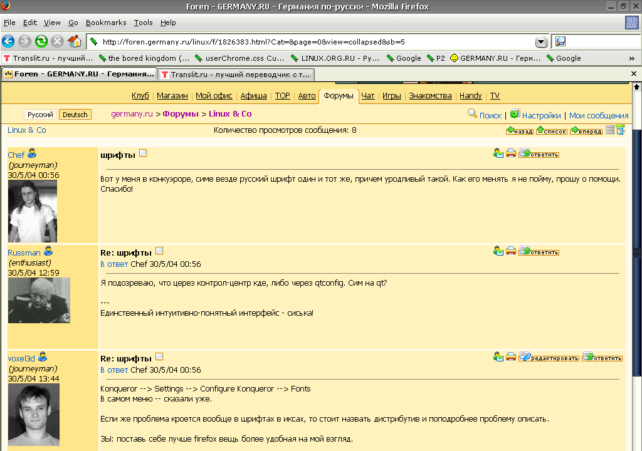Toggle checkbox on voxel3d's 'Re: шрифты' post

click(159, 357)
